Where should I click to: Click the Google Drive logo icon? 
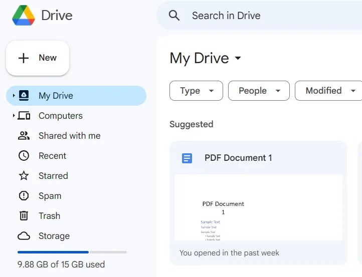(24, 16)
